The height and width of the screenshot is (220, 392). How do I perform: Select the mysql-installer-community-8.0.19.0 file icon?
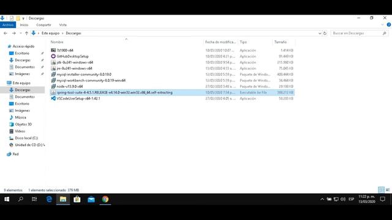tap(53, 75)
